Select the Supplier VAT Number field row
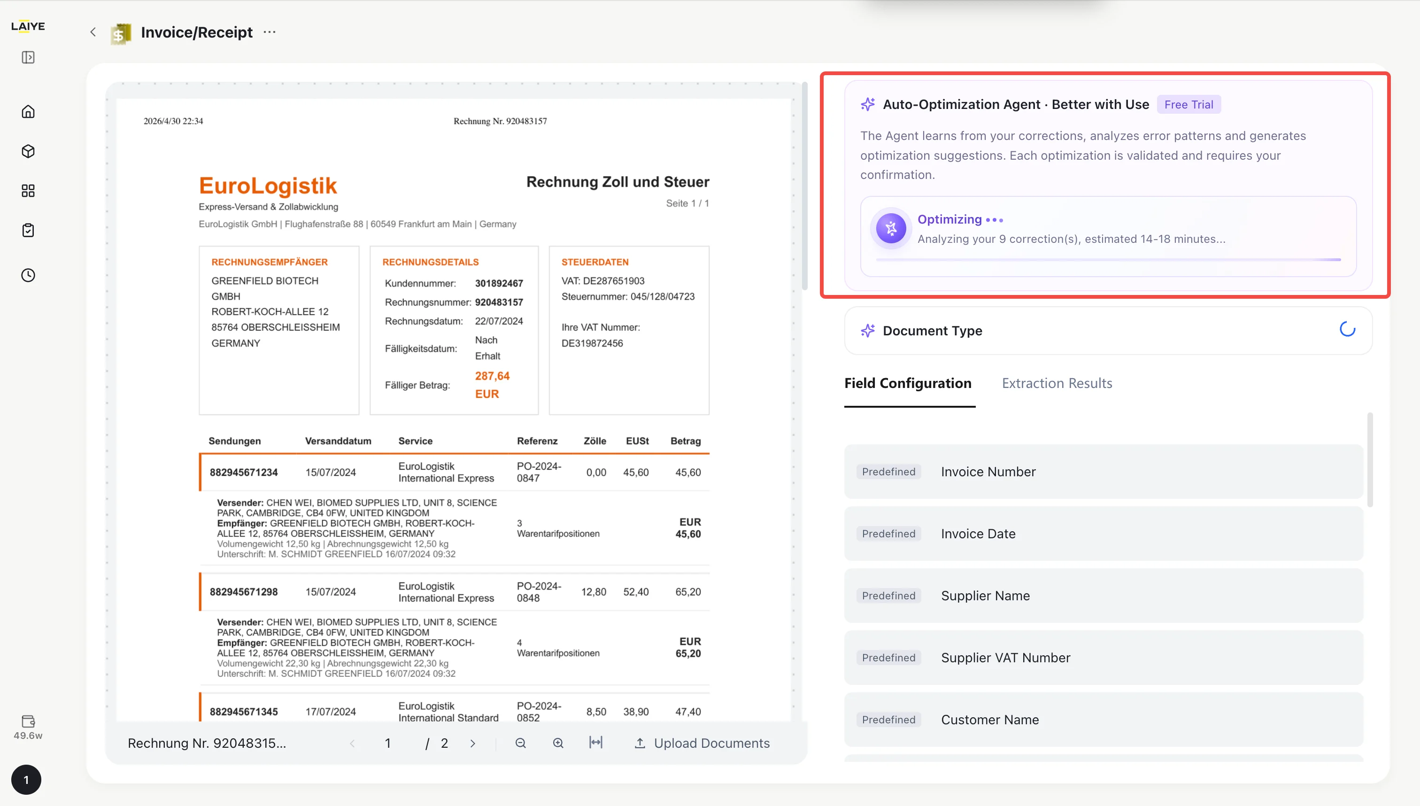Image resolution: width=1420 pixels, height=806 pixels. pyautogui.click(x=1104, y=658)
